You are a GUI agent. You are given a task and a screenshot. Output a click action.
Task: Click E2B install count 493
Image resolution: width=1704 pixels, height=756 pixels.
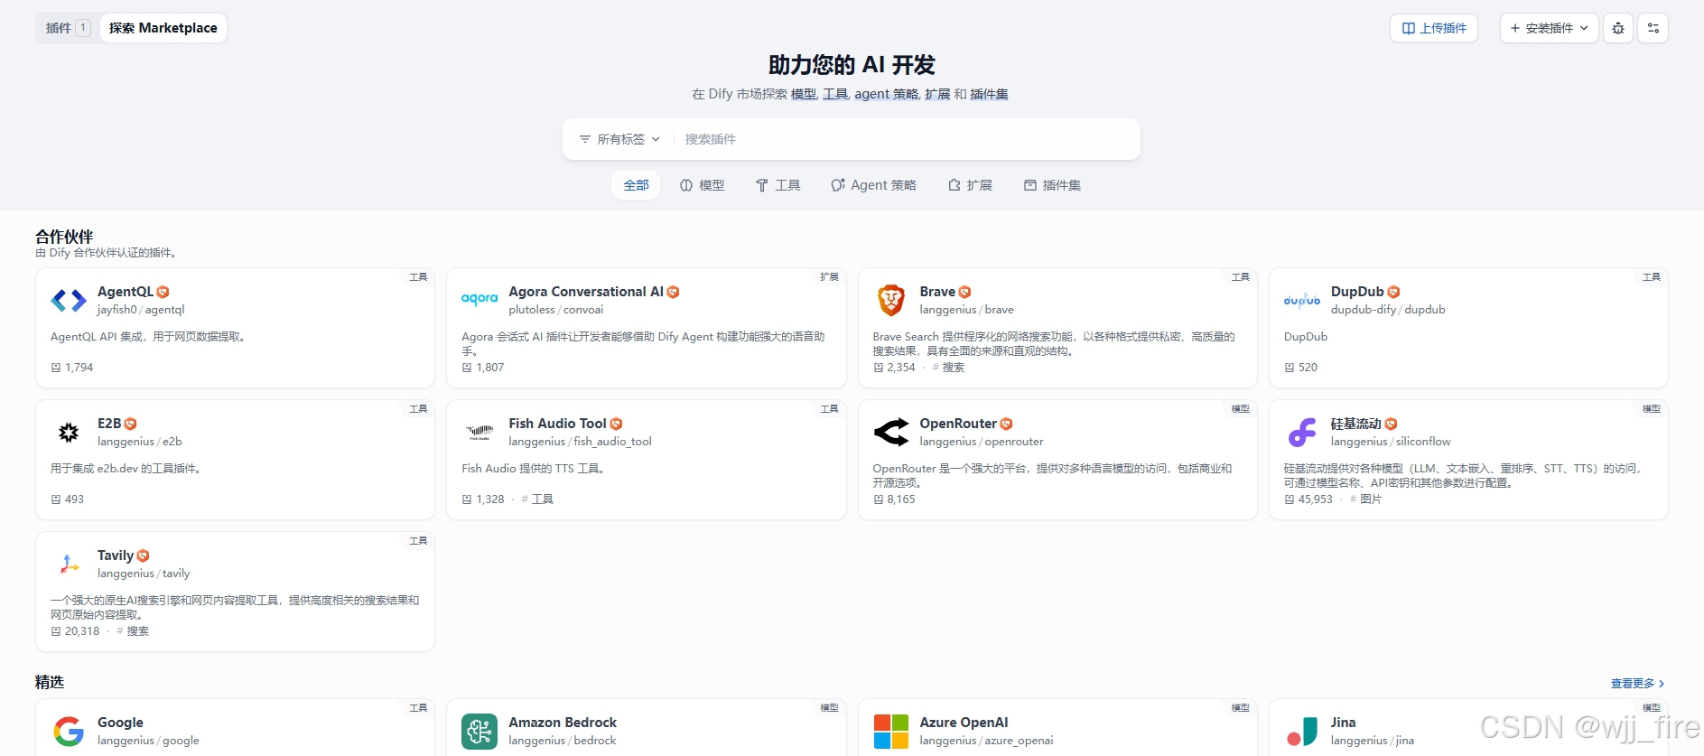(68, 499)
